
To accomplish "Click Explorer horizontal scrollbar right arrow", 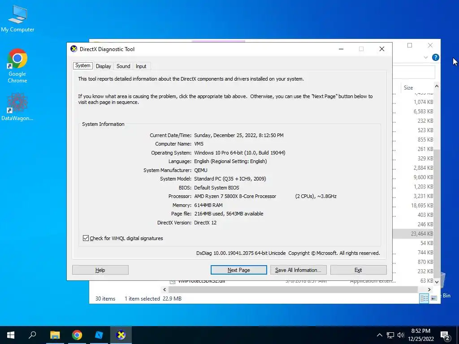I will 429,290.
